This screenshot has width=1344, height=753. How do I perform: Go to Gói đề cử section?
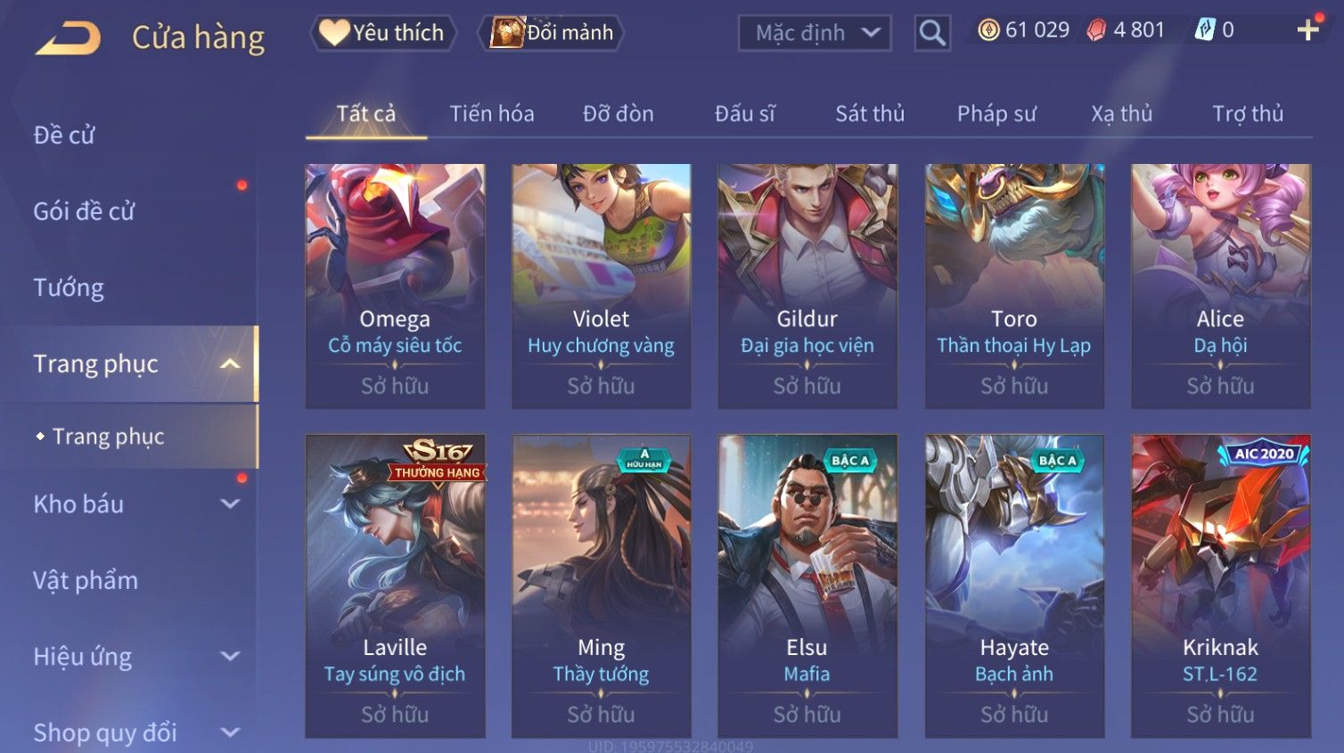pos(84,211)
